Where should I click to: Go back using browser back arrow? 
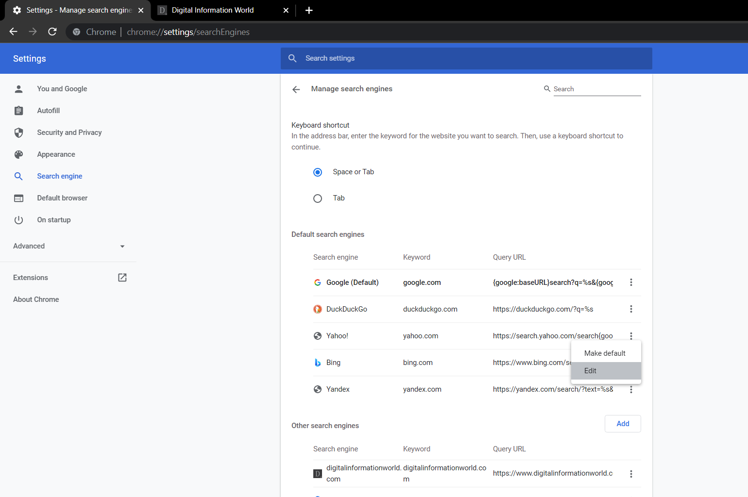14,32
